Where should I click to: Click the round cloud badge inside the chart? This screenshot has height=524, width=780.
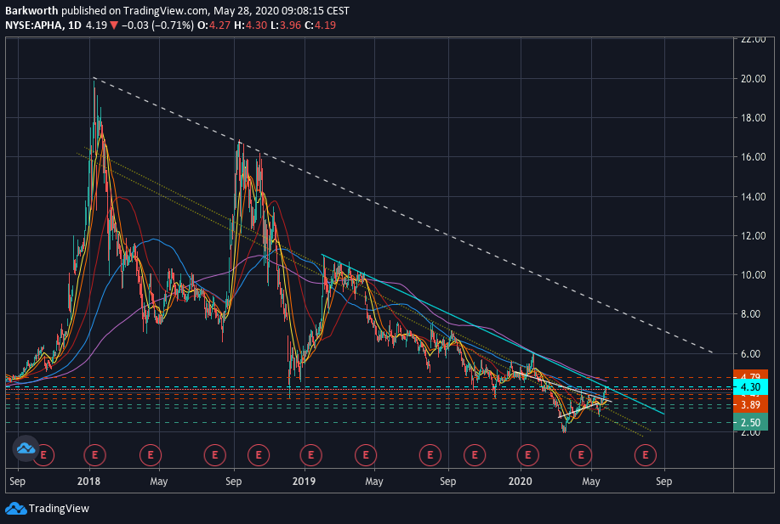click(26, 448)
